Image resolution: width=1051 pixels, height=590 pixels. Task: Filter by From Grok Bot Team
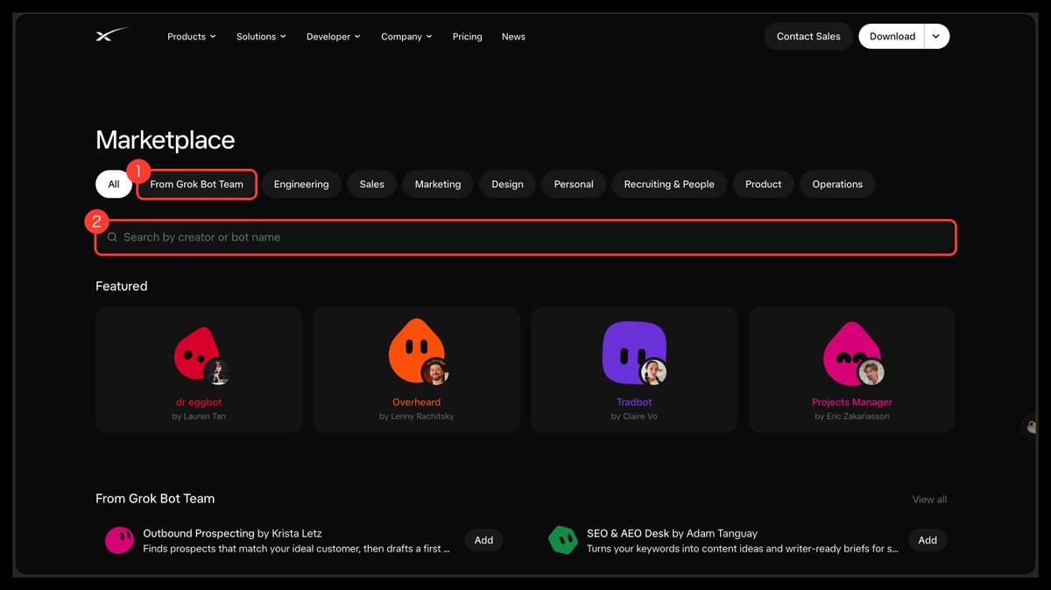[197, 185]
